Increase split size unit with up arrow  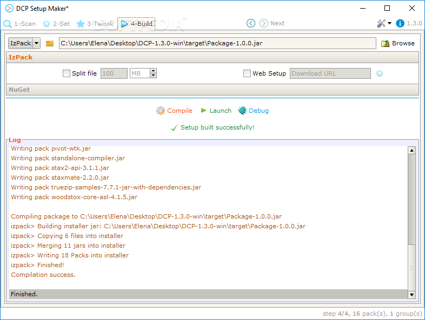coord(153,71)
